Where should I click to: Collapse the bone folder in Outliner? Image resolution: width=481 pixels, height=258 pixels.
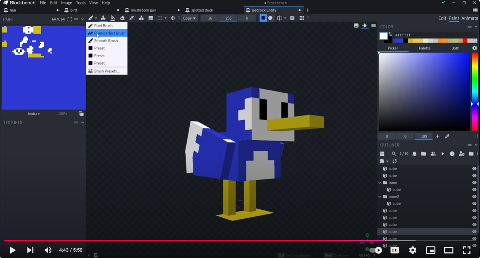pos(380,183)
